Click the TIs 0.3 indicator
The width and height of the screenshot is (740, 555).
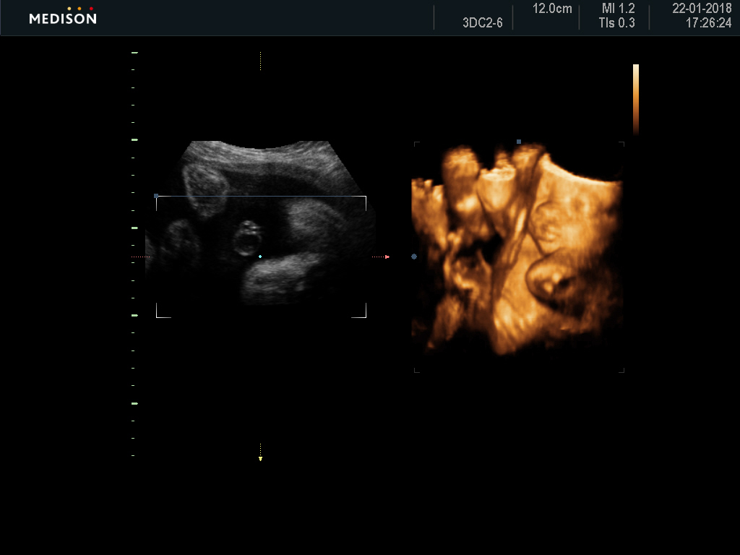click(616, 23)
